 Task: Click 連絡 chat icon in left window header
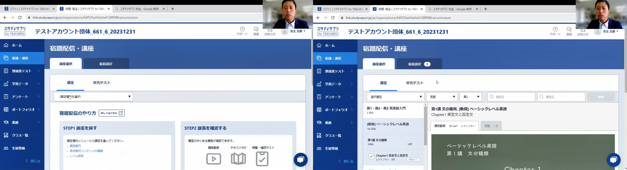(x=256, y=29)
